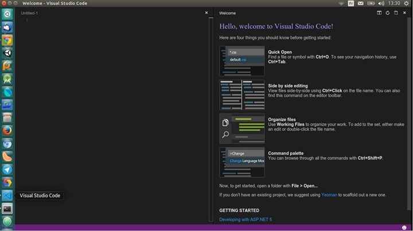
Task: Click the 'Organize files' heading
Action: tap(282, 119)
